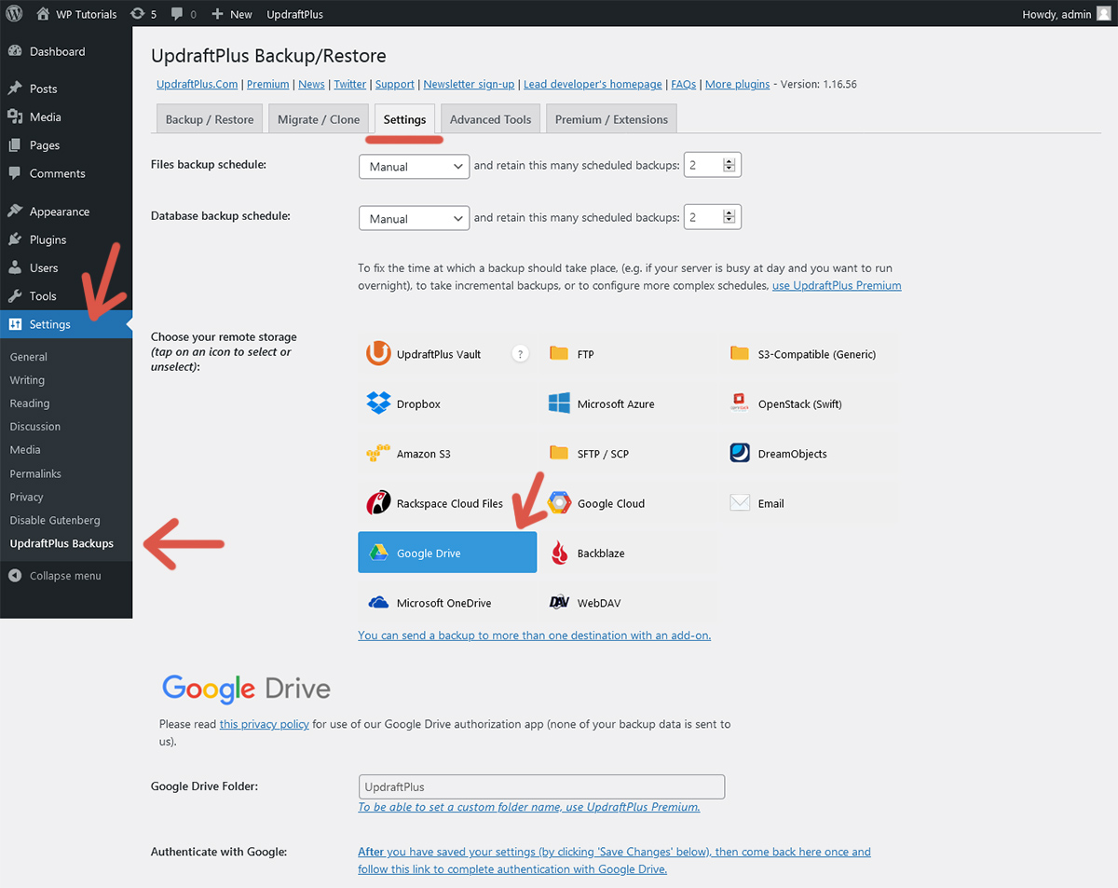
Task: Open the Lead developer's homepage link
Action: click(593, 84)
